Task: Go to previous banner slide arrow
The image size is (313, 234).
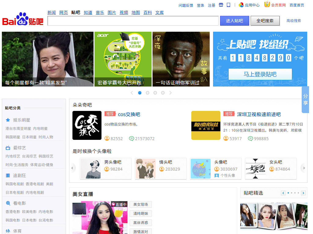Action: [132, 93]
